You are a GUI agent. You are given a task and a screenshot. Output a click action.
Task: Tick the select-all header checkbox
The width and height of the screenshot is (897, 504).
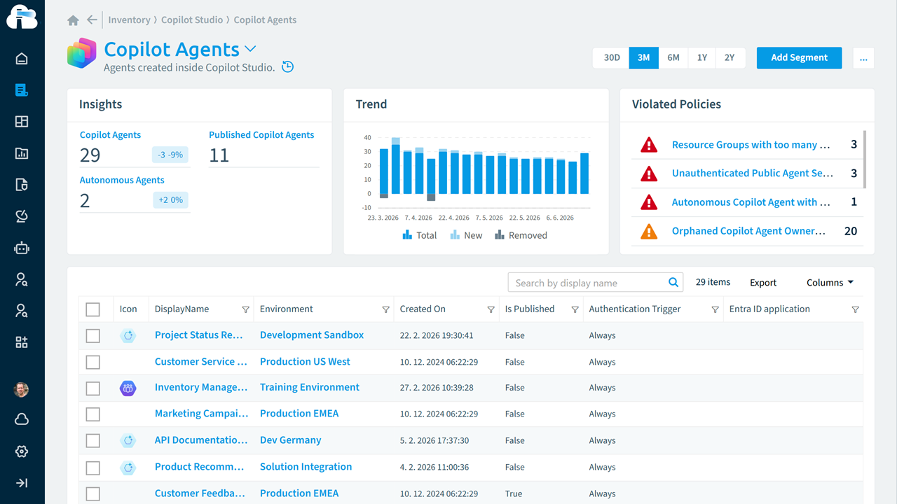tap(93, 309)
